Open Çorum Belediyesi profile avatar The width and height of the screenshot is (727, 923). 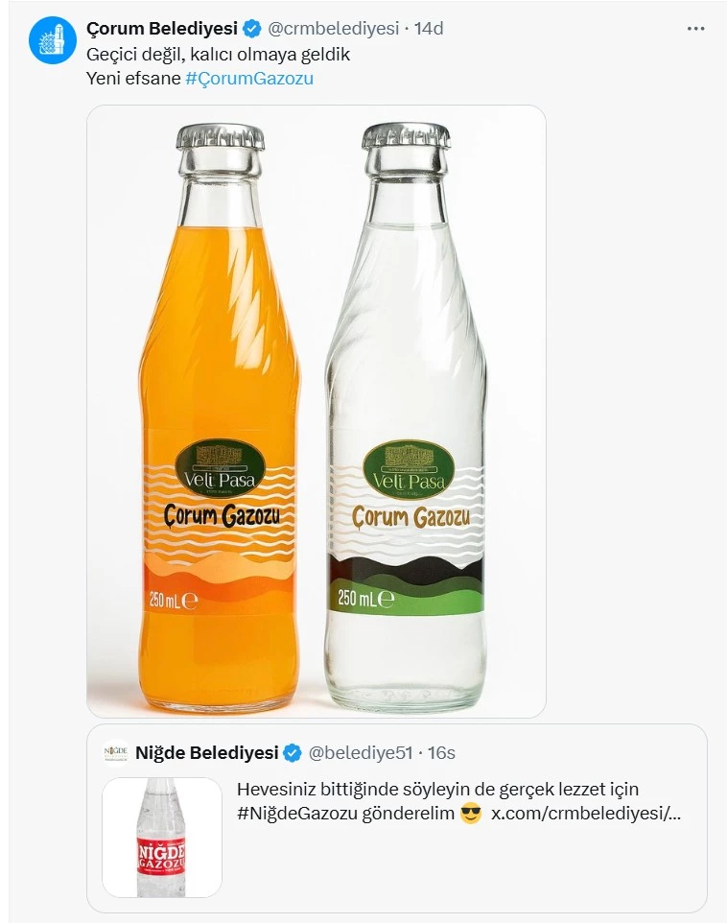point(53,40)
